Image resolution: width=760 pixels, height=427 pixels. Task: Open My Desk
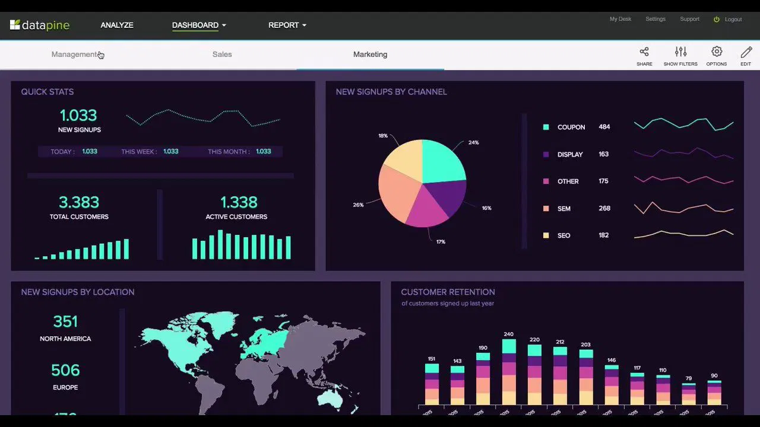620,19
